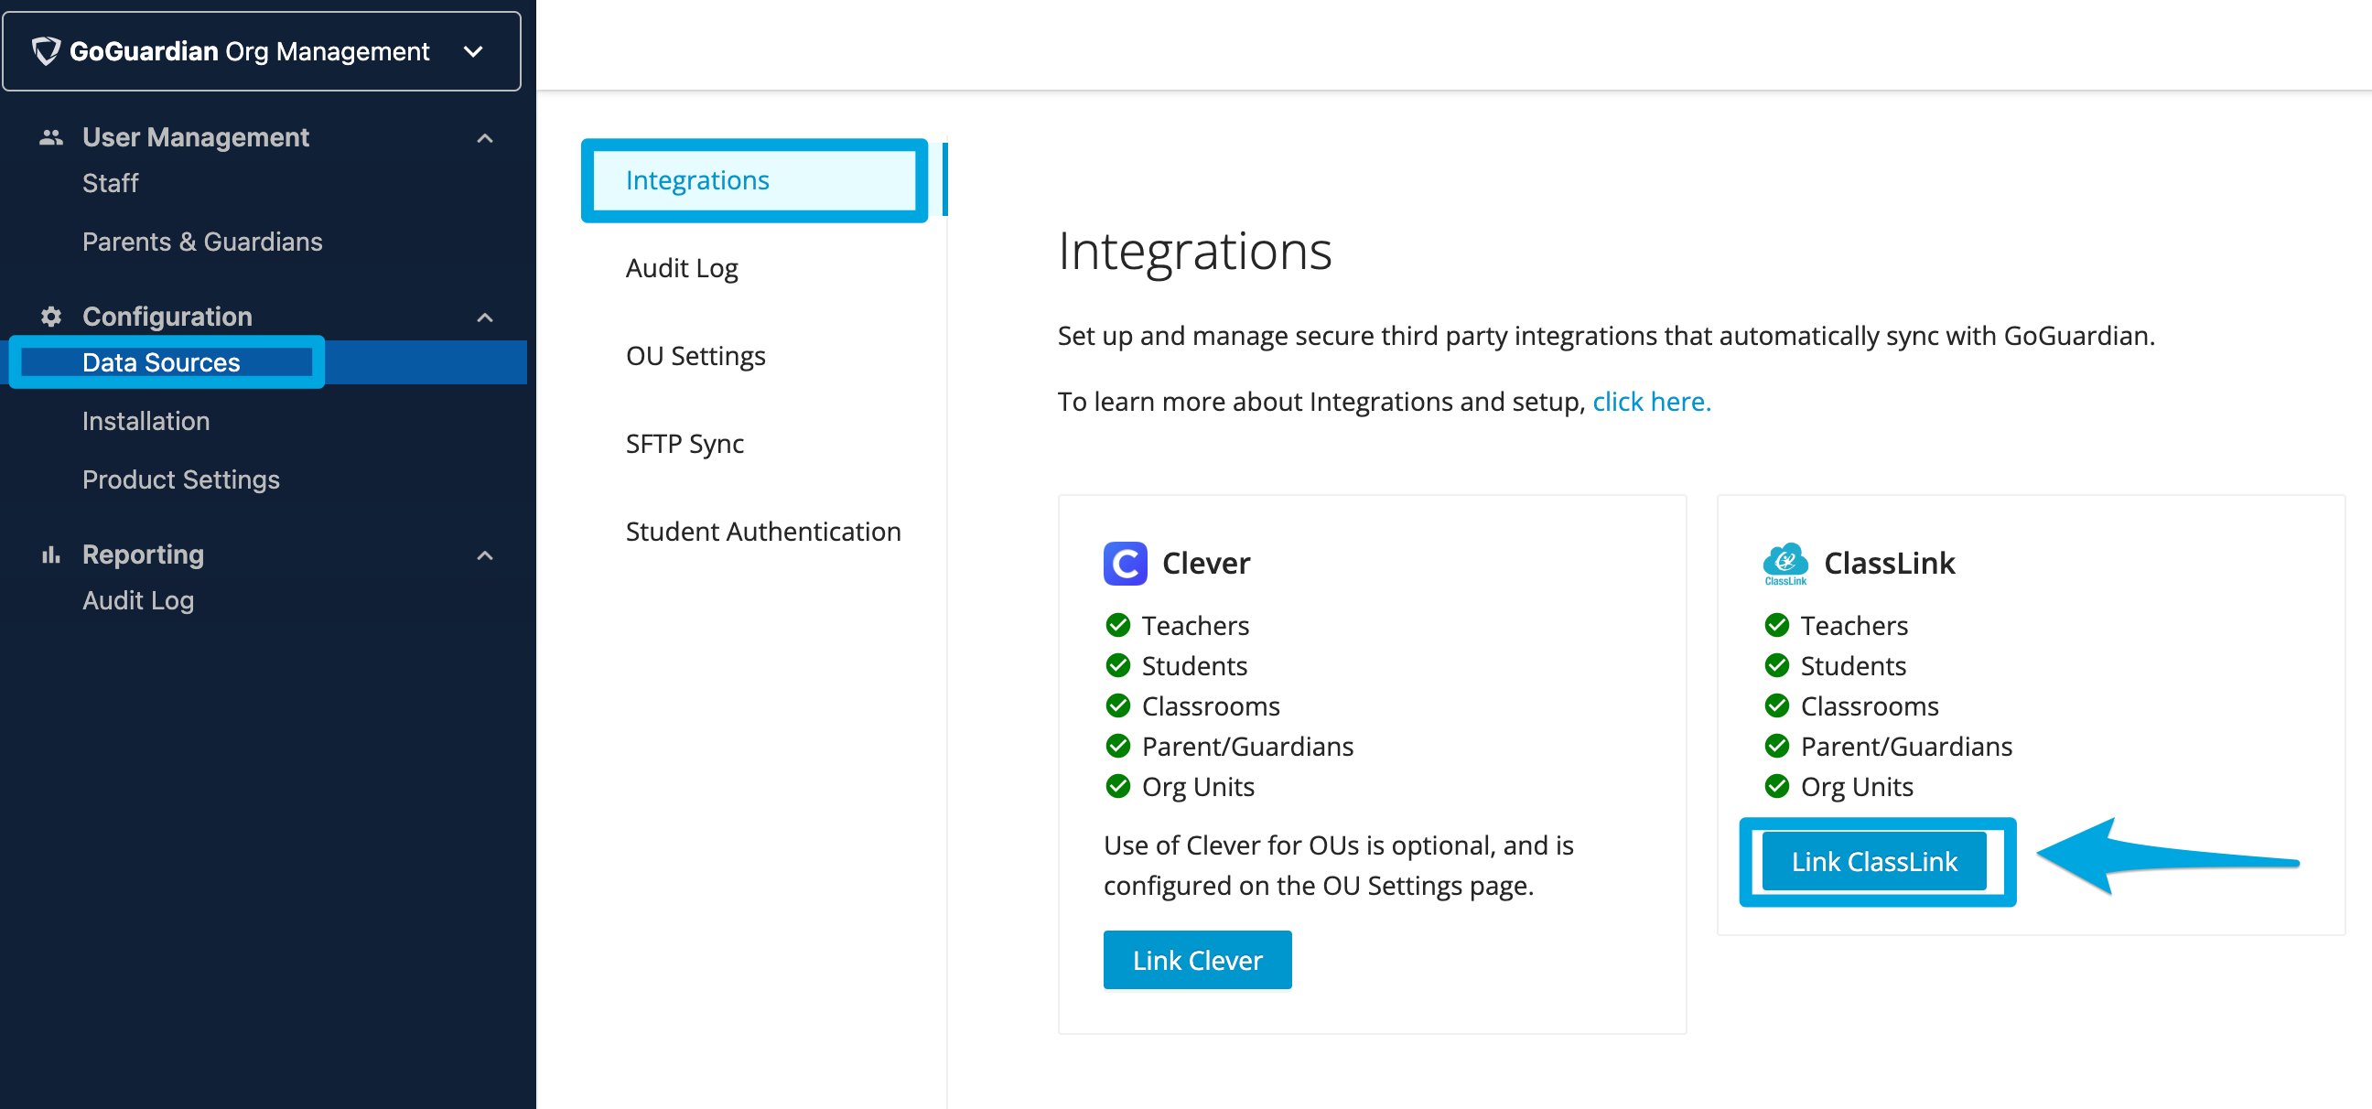
Task: Select Student Authentication in the side menu
Action: tap(763, 532)
